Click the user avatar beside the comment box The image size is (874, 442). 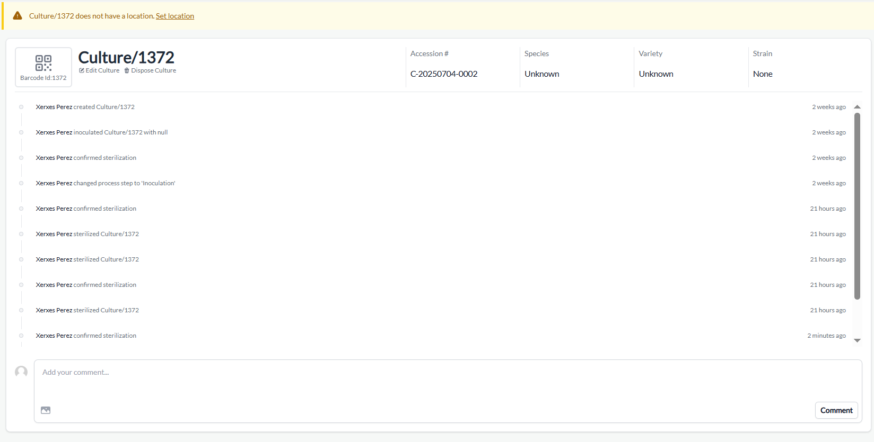click(21, 372)
